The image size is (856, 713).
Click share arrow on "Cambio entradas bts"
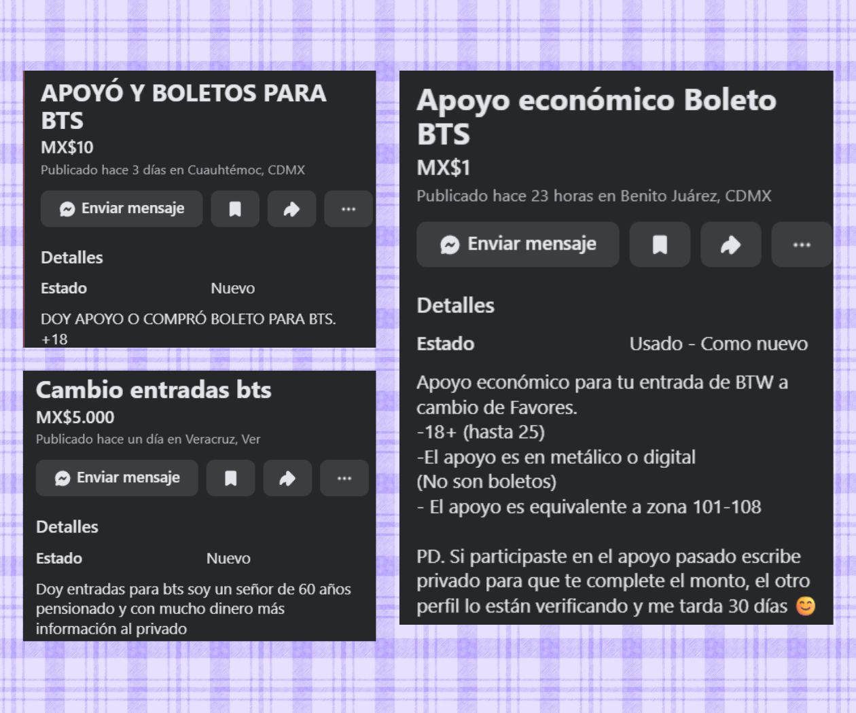pyautogui.click(x=287, y=478)
